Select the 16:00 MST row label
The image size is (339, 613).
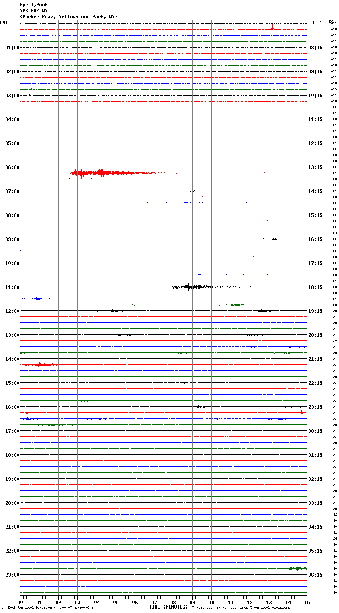(12, 407)
